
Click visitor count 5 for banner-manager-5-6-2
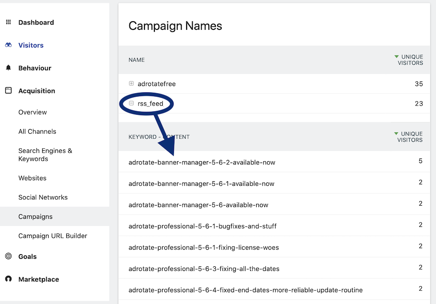click(x=421, y=161)
